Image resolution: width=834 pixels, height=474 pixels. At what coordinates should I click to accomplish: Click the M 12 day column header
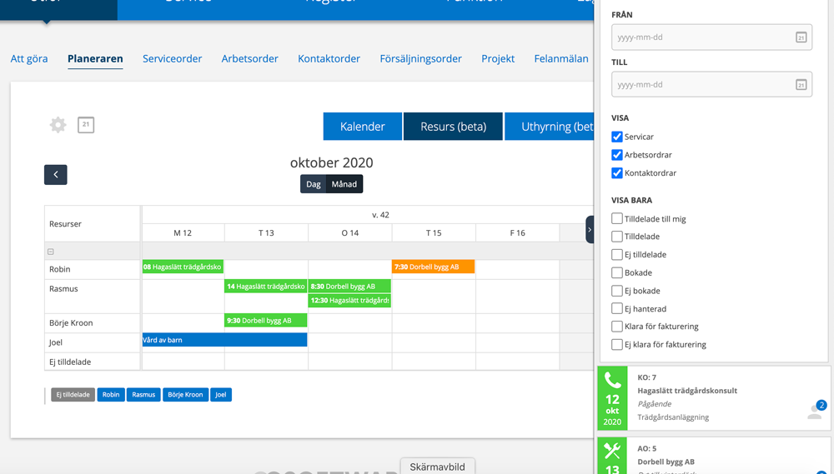183,232
